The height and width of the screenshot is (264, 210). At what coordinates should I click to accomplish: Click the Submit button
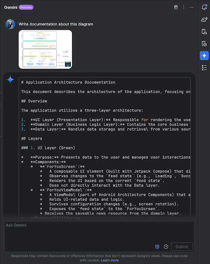click(x=182, y=247)
